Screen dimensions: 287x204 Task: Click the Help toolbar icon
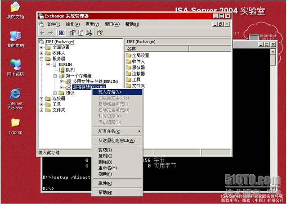(x=100, y=32)
